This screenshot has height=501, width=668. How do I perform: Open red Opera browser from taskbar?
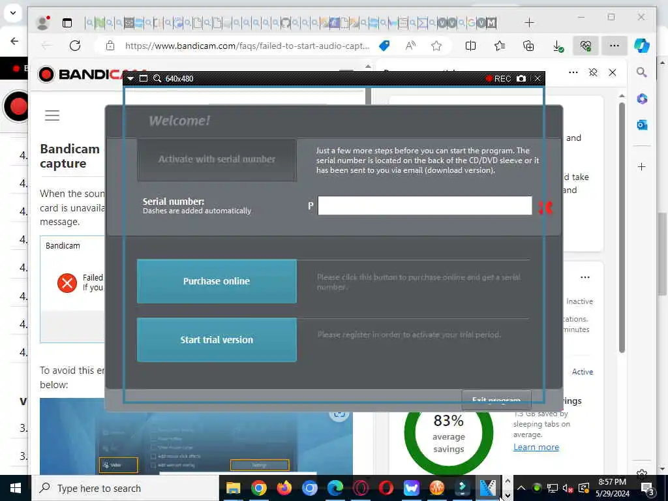coord(386,488)
